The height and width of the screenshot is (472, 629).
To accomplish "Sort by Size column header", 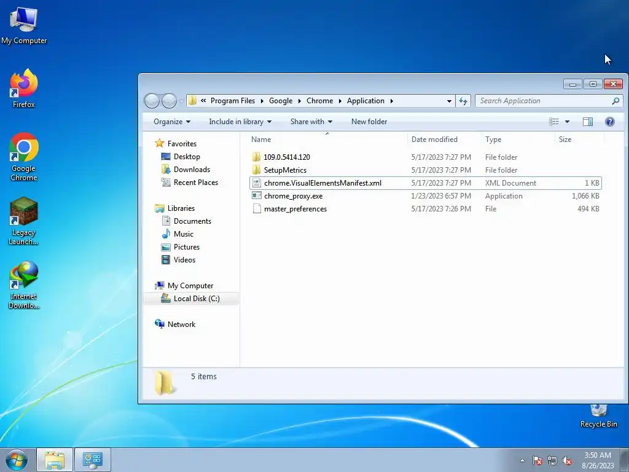I will pos(579,140).
